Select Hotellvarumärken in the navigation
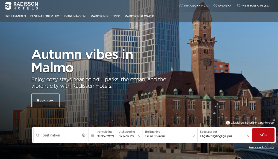This screenshot has width=278, height=159. pyautogui.click(x=70, y=16)
